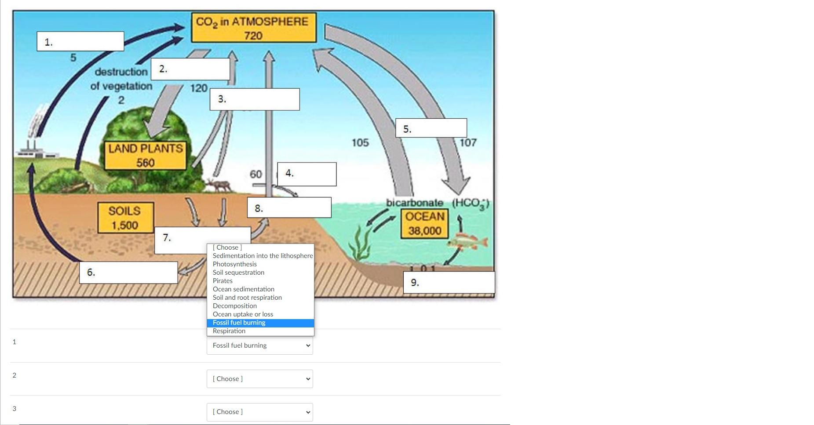Select highlighted 'Fossil fuel burning' option
Image resolution: width=814 pixels, height=425 pixels.
pos(260,323)
